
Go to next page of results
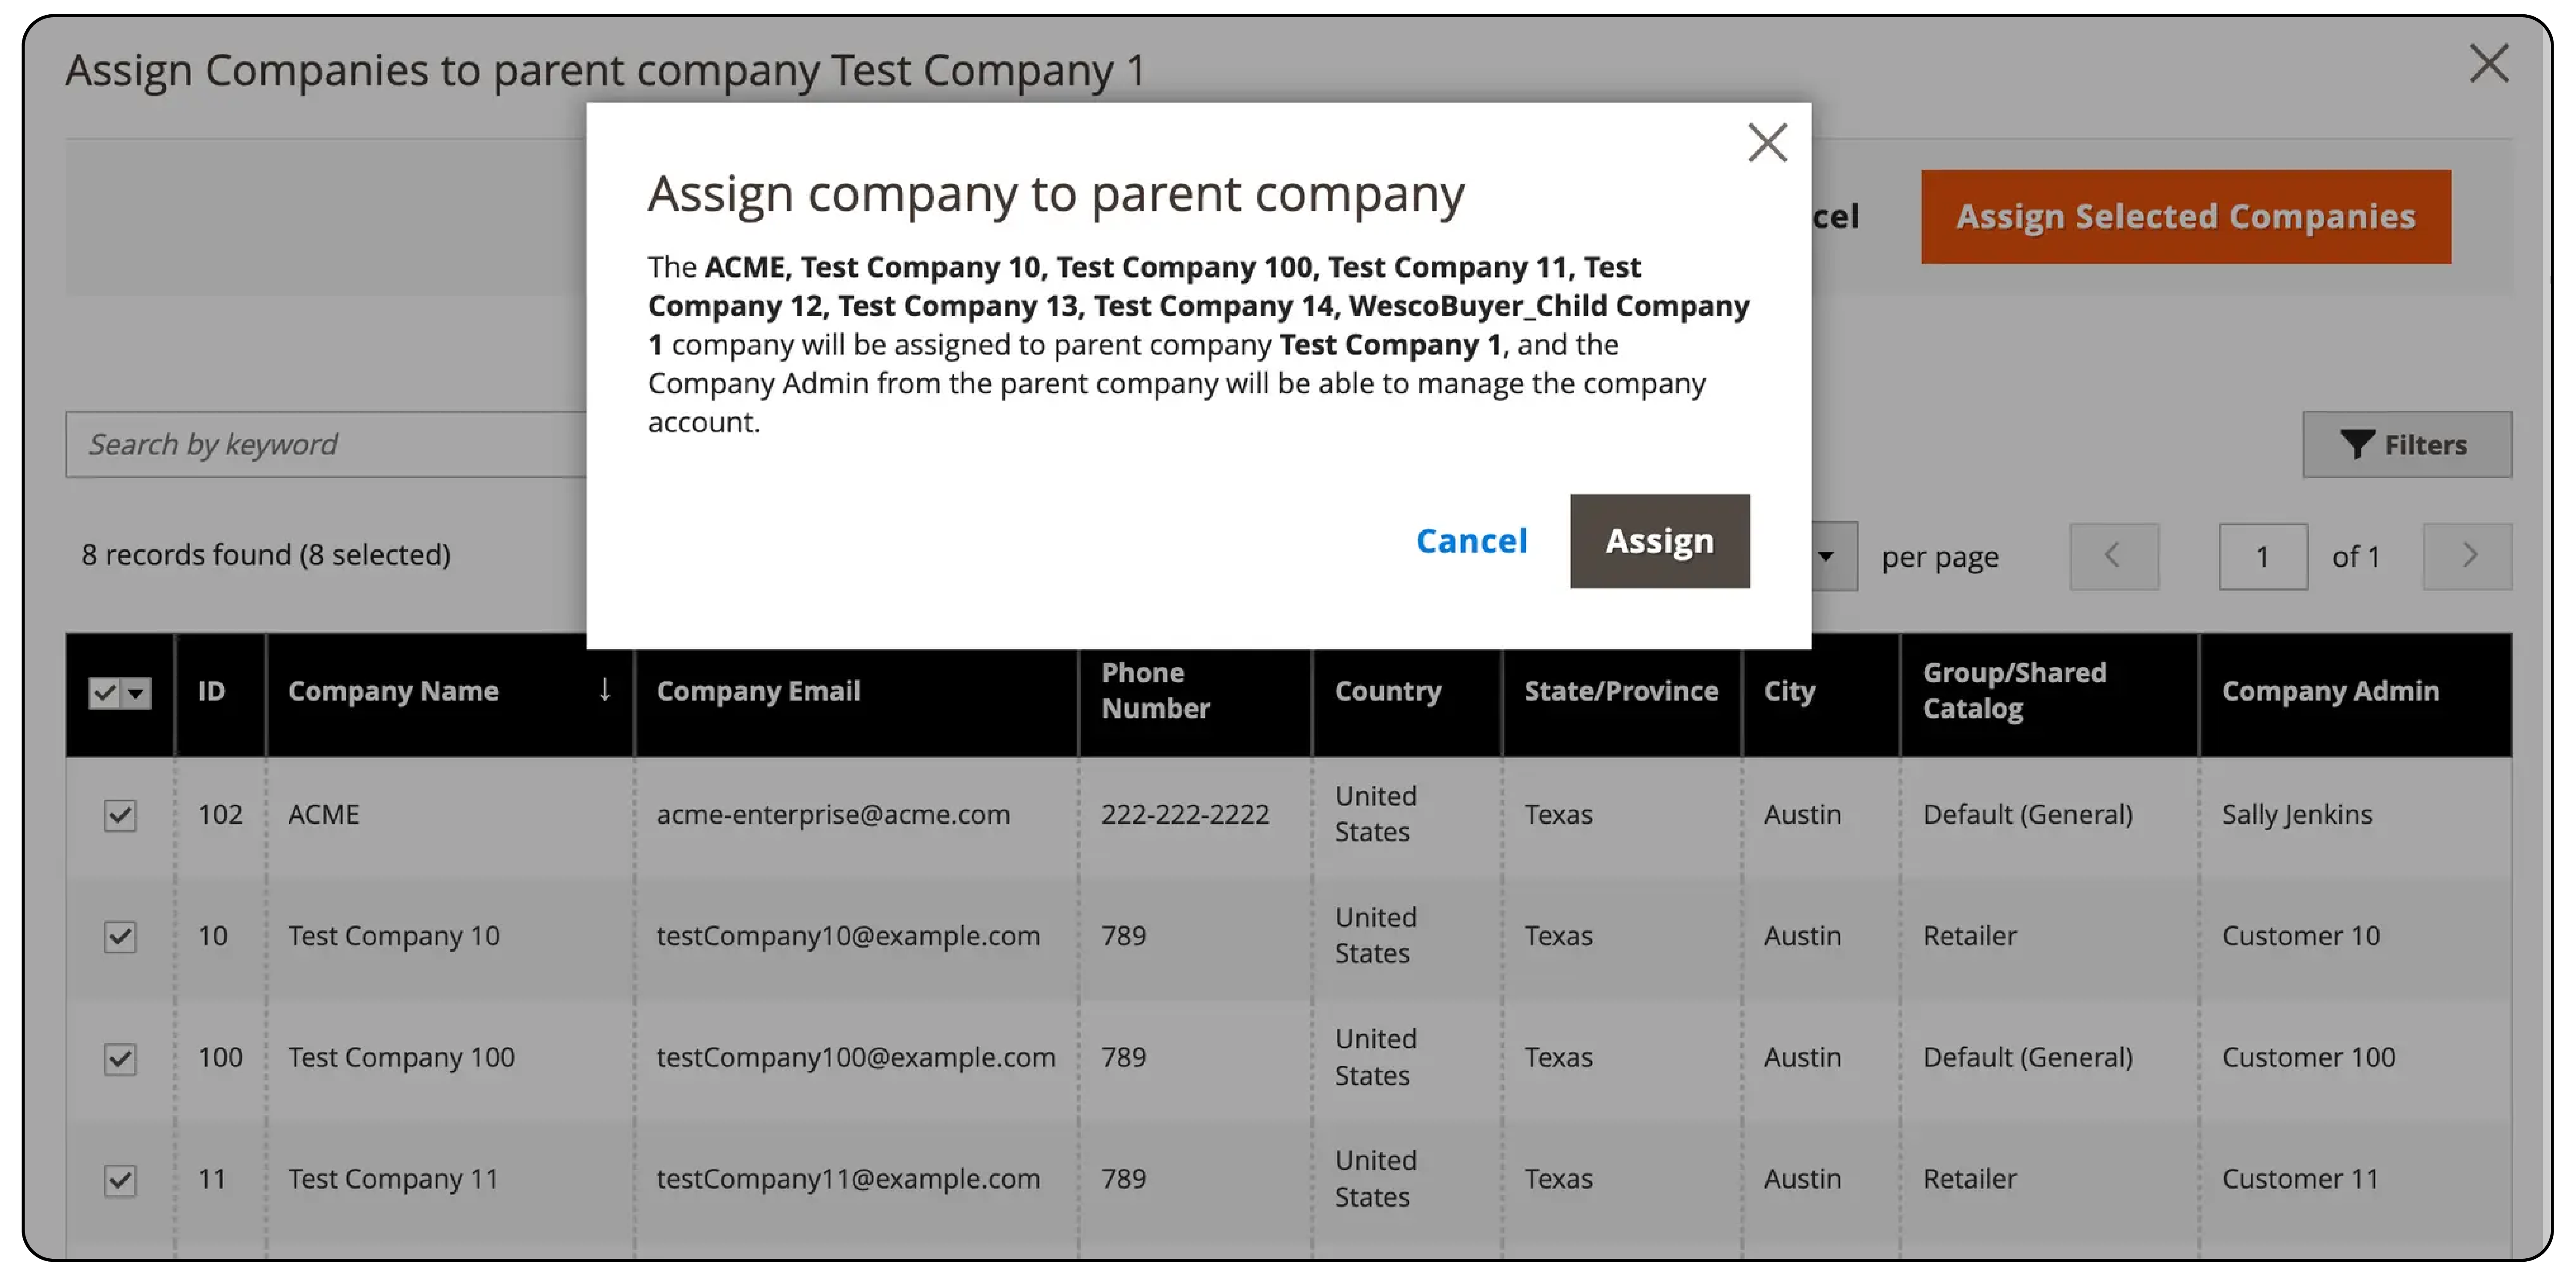tap(2467, 556)
